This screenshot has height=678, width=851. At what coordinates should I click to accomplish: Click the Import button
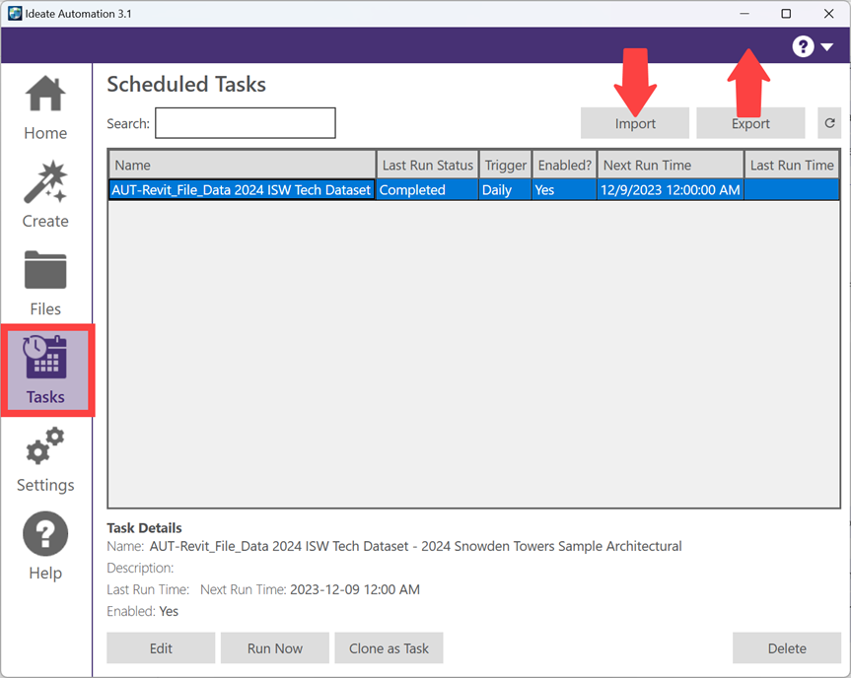tap(635, 123)
